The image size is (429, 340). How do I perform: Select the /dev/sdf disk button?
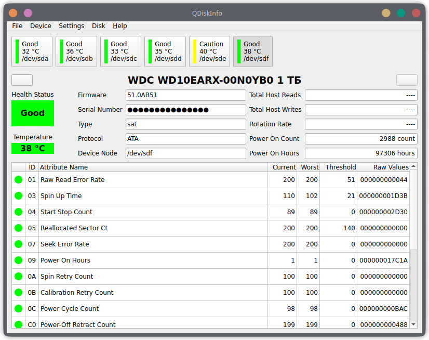(253, 51)
